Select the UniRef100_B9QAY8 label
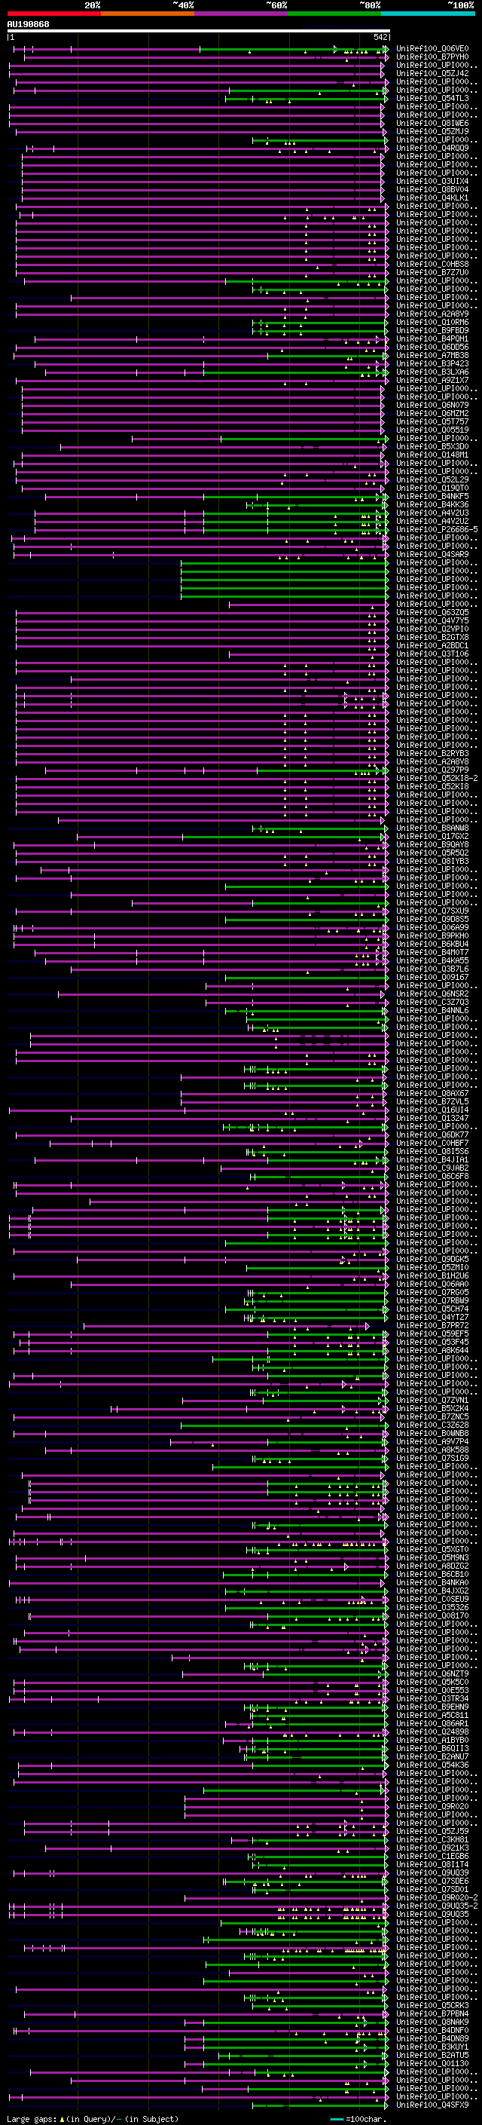The image size is (482, 2125). point(432,844)
